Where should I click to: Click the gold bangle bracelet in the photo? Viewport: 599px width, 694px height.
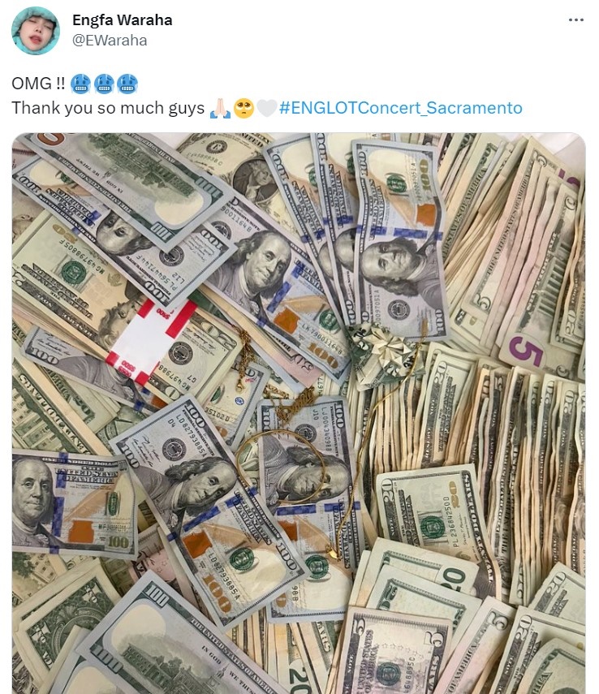point(281,467)
